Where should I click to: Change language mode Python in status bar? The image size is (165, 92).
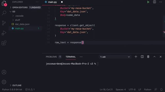click(x=147, y=89)
